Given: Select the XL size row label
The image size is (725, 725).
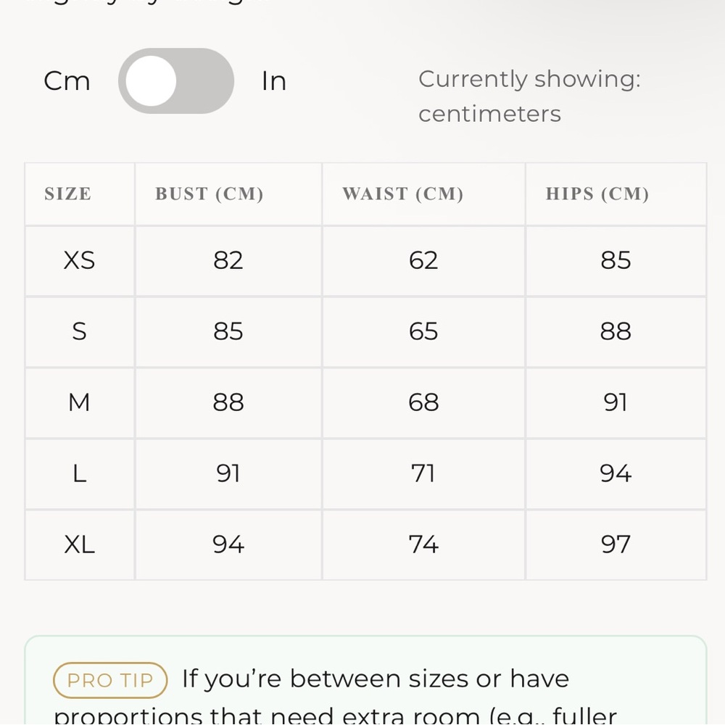Looking at the screenshot, I should (x=79, y=544).
